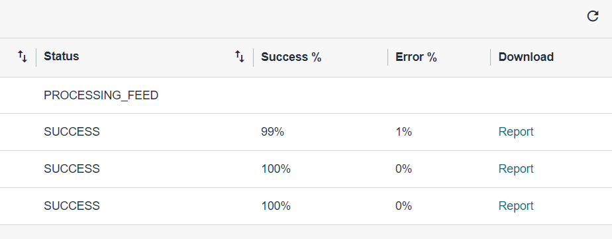The image size is (612, 239).
Task: Click 100% value in first 100% row
Action: coord(276,169)
